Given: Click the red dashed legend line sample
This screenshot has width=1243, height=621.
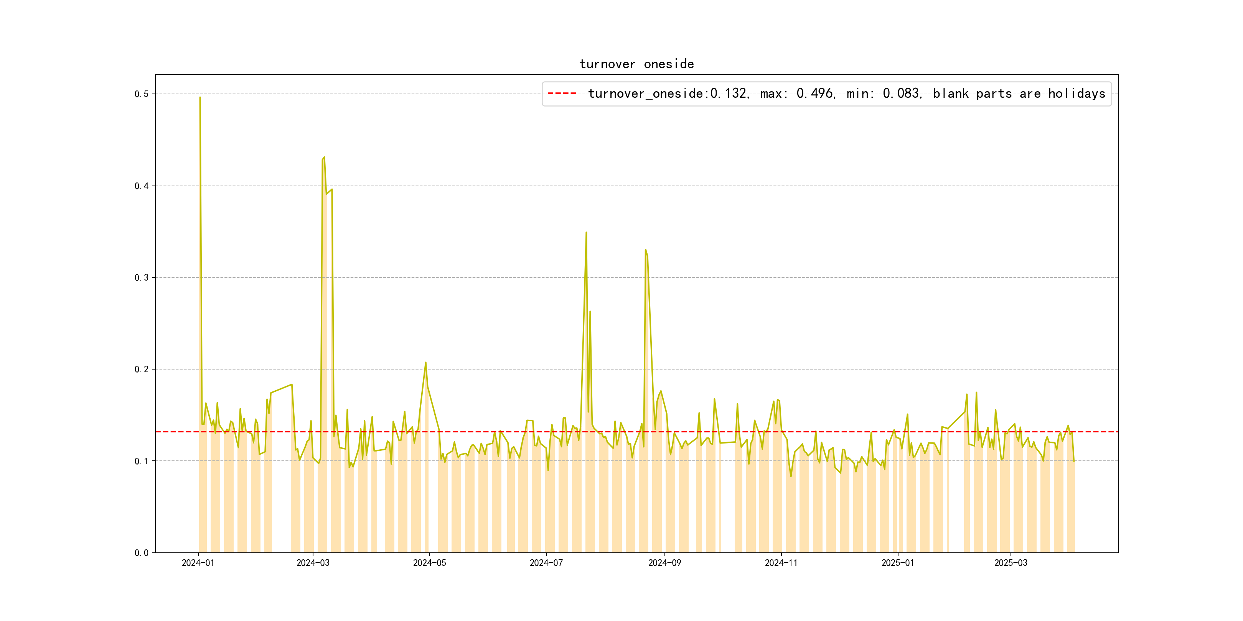Looking at the screenshot, I should pos(562,93).
